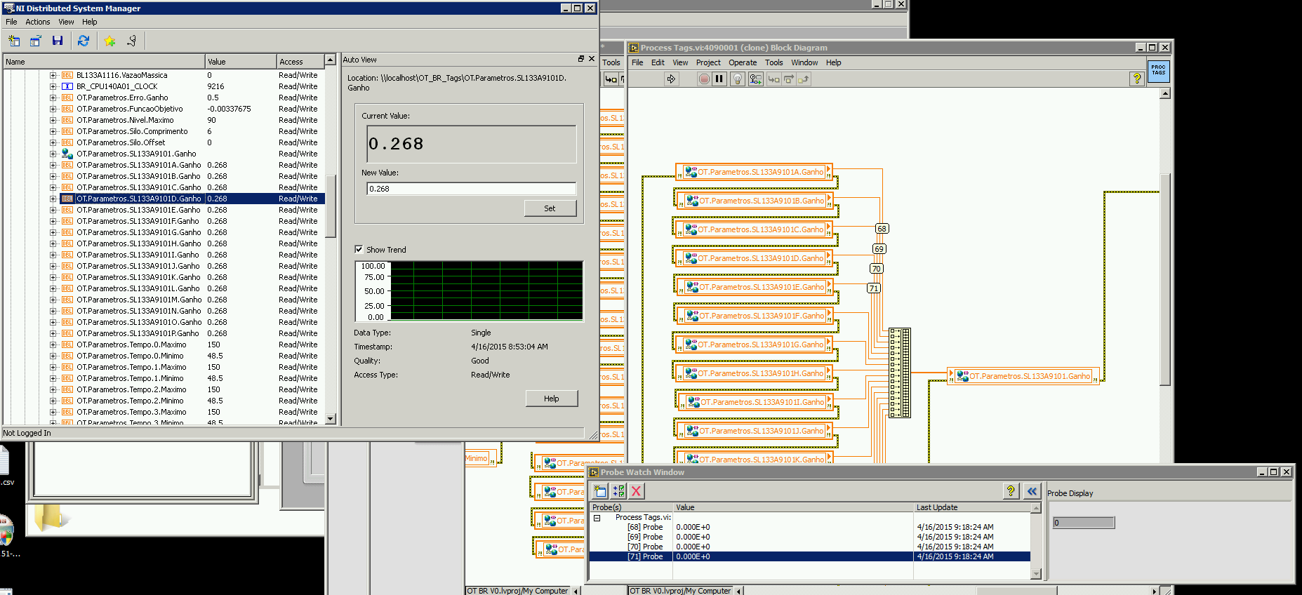Click scroll-down arrow of variable list
Screen dimensions: 1302x595
[x=331, y=419]
